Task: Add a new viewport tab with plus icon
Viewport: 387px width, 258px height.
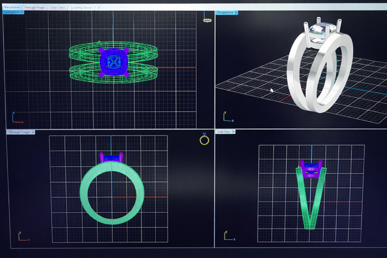Action: click(100, 8)
